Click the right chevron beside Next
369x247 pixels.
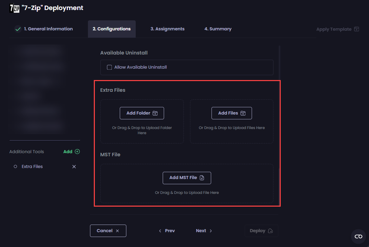(211, 231)
